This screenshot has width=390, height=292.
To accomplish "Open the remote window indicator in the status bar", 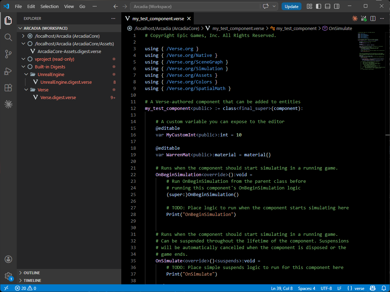I will (x=7, y=288).
